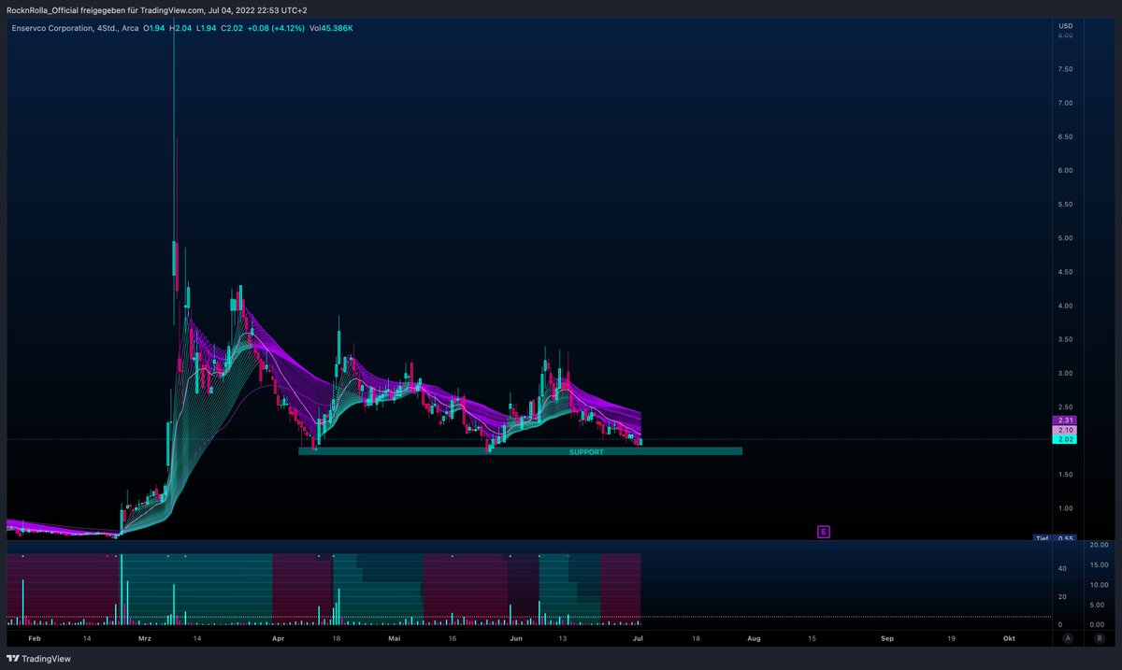
Task: Click the 2.50 price axis label
Action: (x=1065, y=406)
